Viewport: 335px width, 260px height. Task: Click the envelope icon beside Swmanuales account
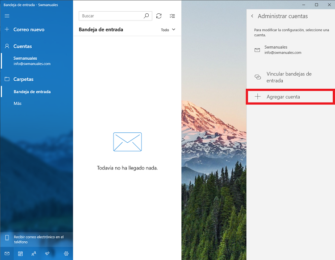point(257,50)
